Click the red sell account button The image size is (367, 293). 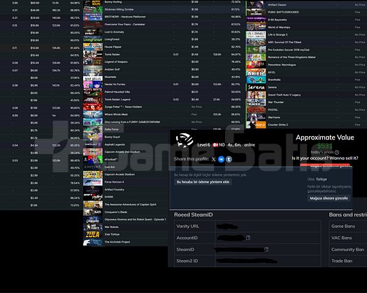[x=325, y=165]
